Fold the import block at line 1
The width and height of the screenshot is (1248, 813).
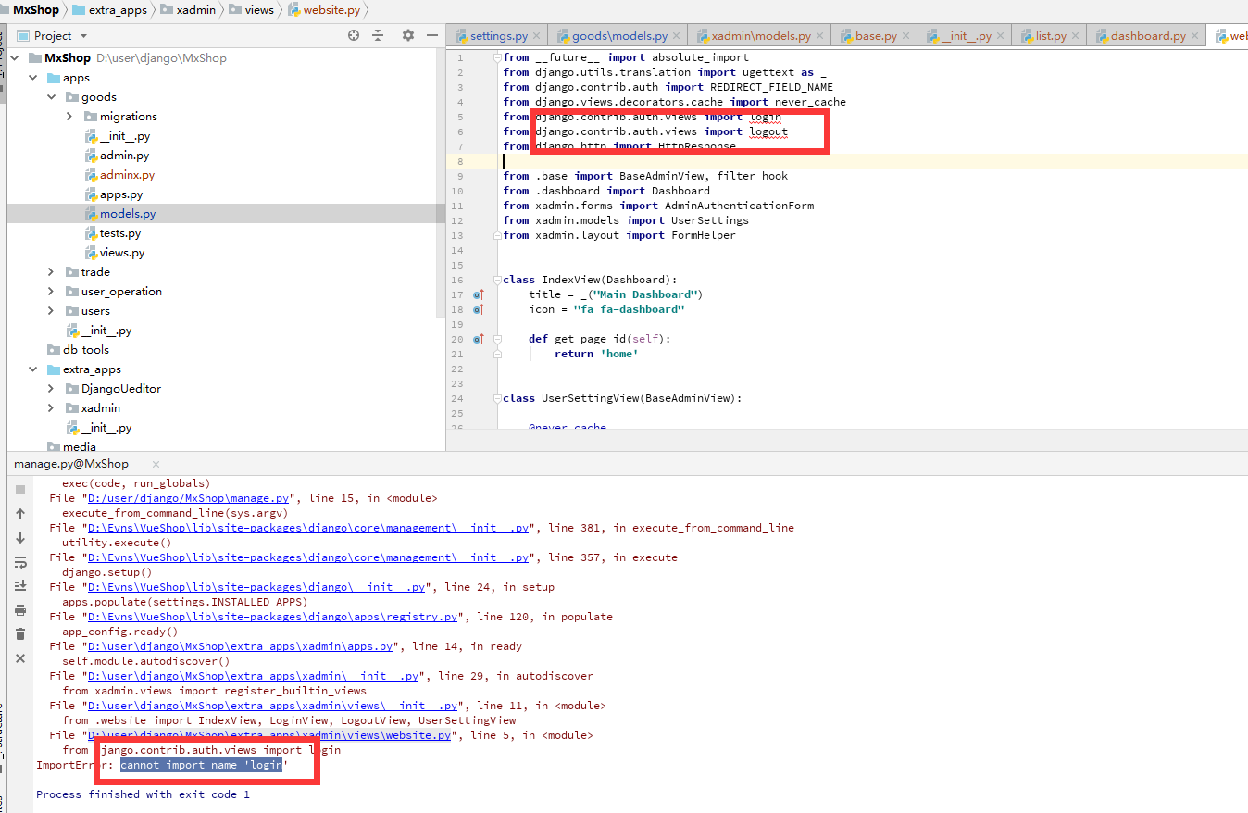497,57
